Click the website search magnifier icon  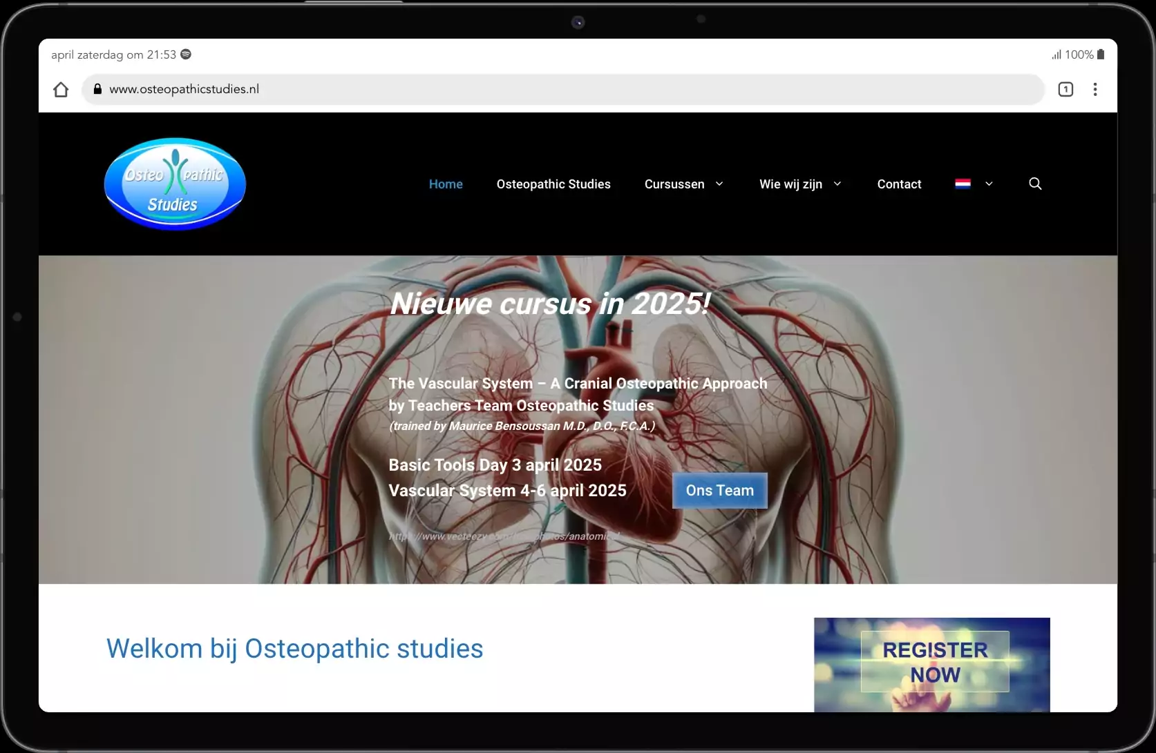pos(1034,184)
